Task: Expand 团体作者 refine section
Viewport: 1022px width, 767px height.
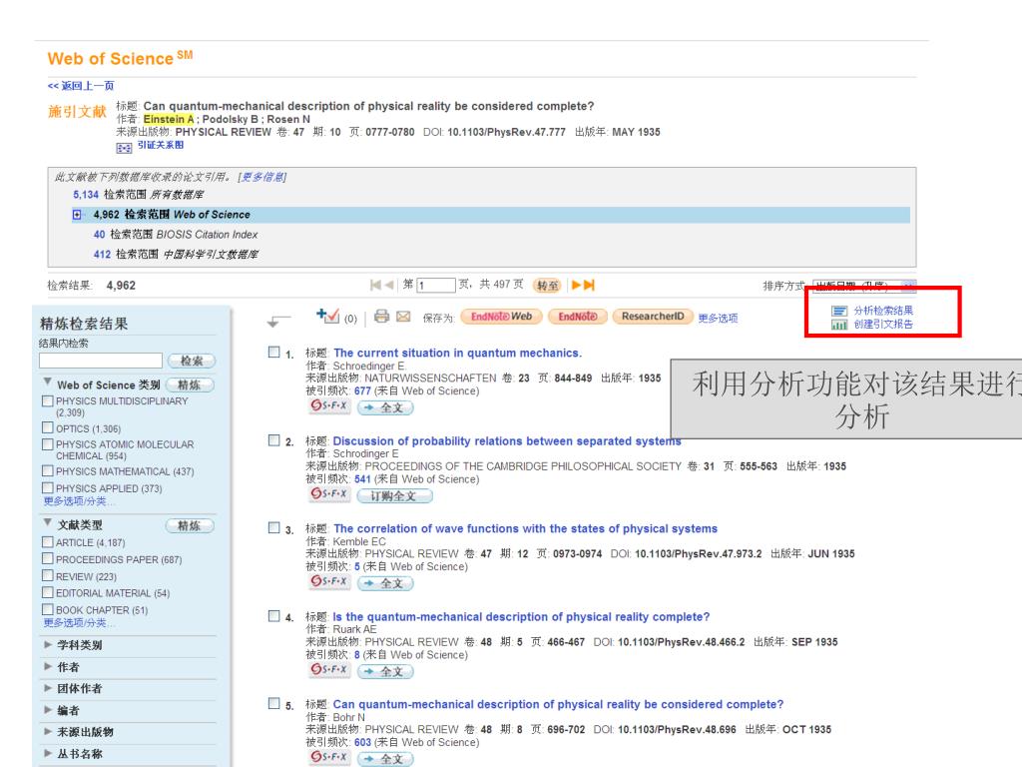Action: coord(48,688)
